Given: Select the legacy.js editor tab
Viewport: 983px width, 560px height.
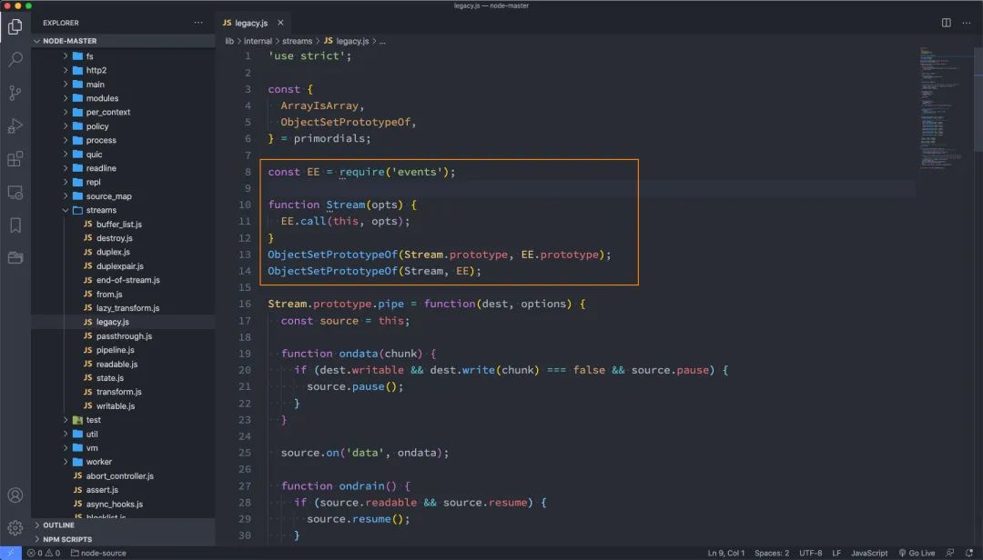Looking at the screenshot, I should (251, 23).
